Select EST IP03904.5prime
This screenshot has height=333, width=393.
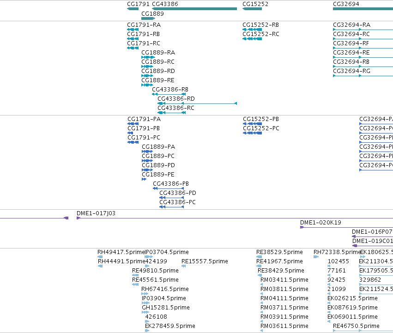(x=164, y=299)
